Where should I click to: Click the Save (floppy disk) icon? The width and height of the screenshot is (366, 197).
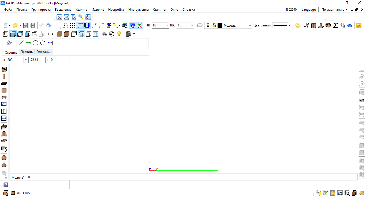[x=26, y=25]
